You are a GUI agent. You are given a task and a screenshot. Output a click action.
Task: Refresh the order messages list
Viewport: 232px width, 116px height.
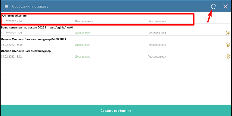[x=214, y=7]
